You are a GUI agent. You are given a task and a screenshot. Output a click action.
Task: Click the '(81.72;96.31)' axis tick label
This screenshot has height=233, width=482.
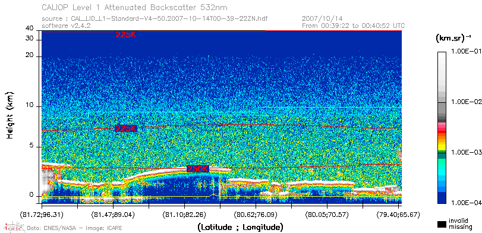pos(42,214)
